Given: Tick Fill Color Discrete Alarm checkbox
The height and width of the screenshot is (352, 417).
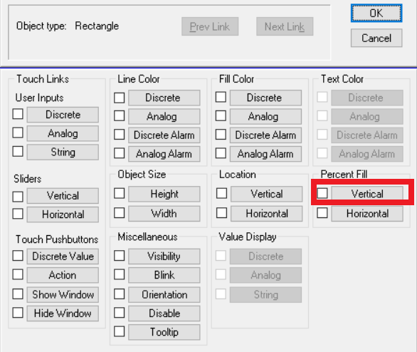Looking at the screenshot, I should (x=221, y=135).
